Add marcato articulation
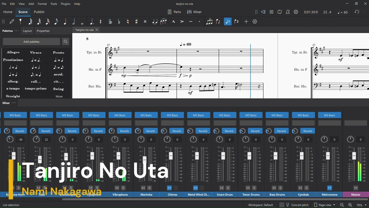 [x=173, y=22]
